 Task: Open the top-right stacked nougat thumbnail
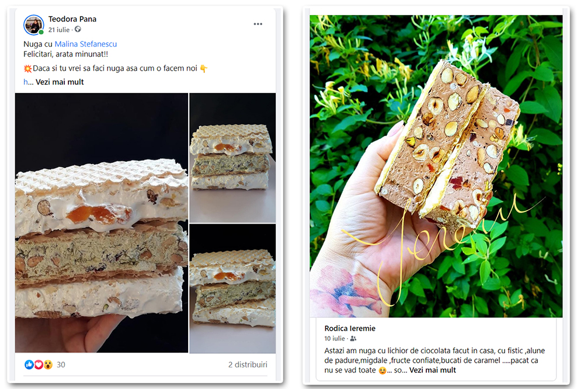(232, 158)
